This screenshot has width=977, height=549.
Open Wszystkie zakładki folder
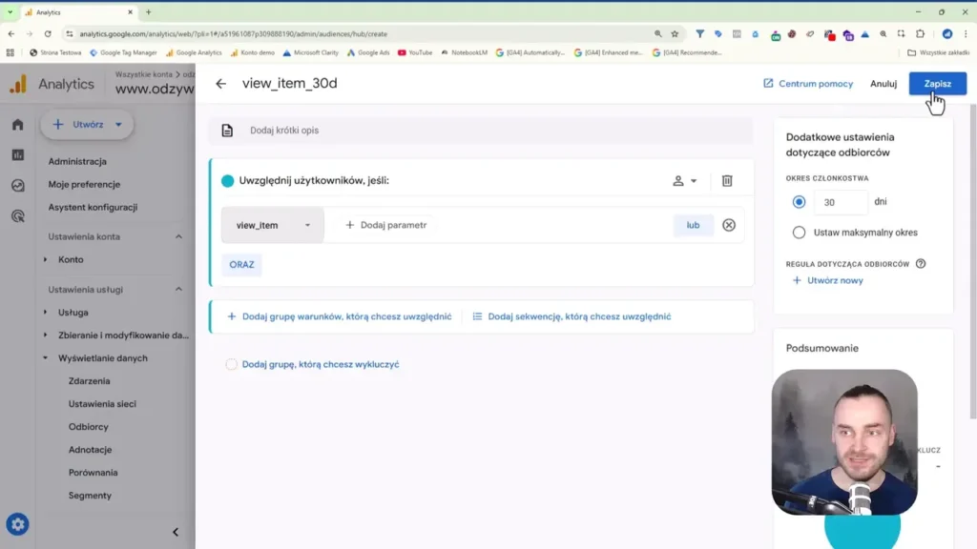tap(939, 53)
